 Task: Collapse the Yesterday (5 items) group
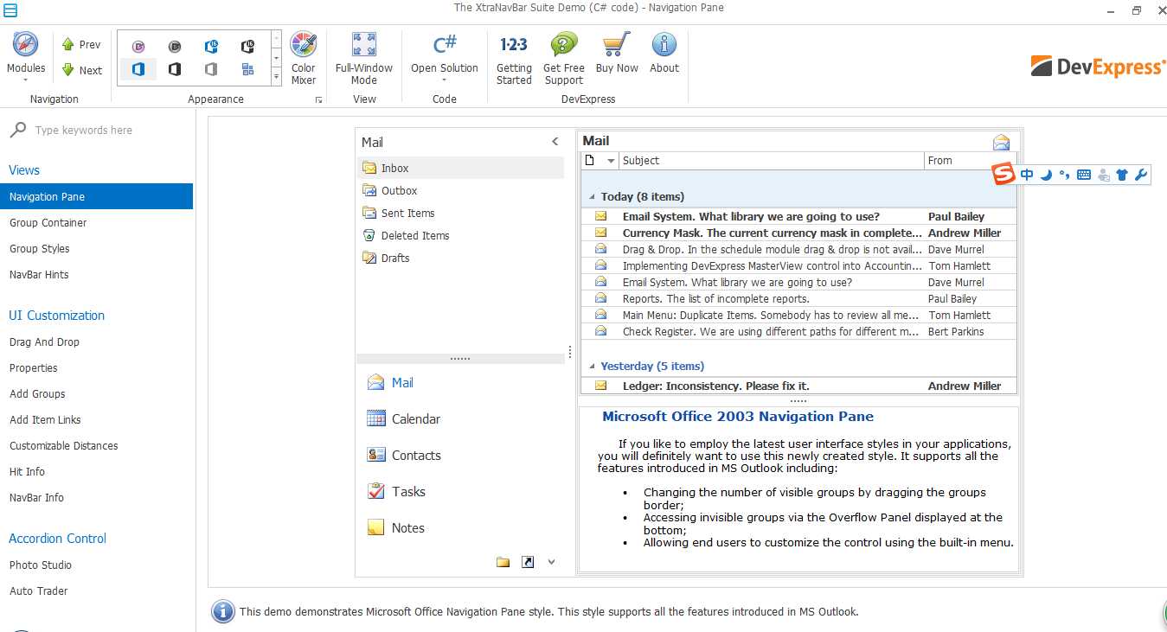593,367
